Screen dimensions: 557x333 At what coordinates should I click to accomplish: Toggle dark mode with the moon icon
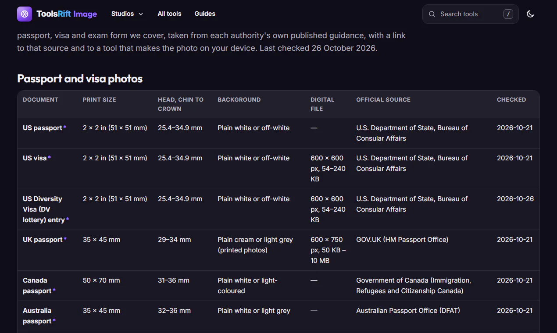point(530,14)
